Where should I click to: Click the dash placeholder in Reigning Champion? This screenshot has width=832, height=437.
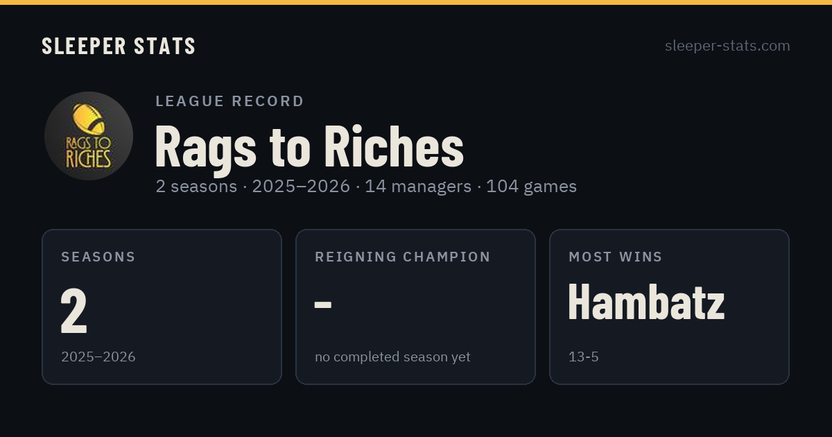[323, 305]
